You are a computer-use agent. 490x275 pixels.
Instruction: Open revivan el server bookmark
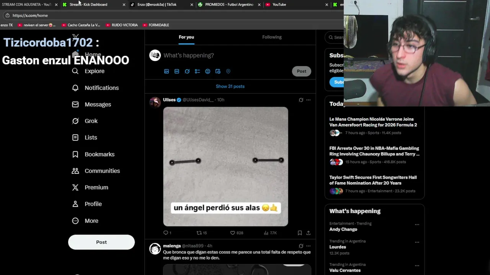coord(37,25)
